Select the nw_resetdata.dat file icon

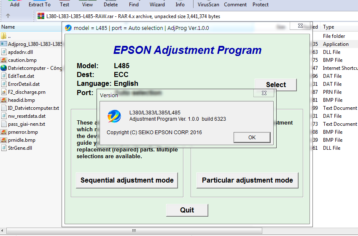point(4,116)
